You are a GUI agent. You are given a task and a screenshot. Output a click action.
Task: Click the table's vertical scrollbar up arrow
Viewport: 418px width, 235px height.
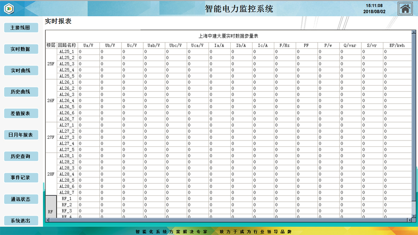(414, 32)
